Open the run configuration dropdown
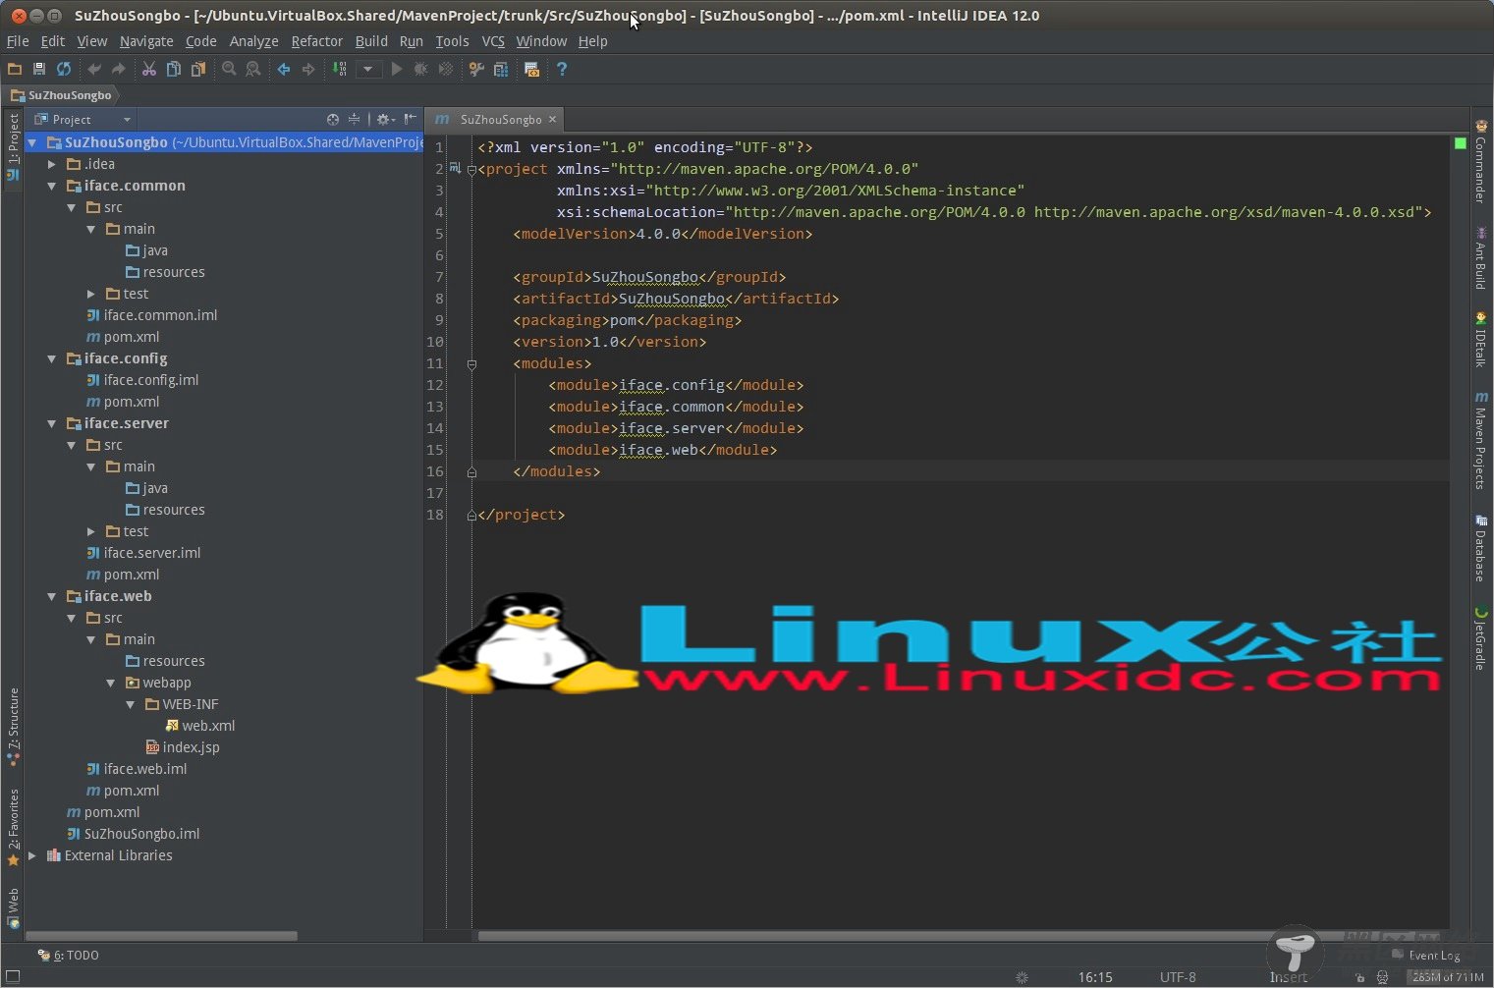 tap(368, 69)
